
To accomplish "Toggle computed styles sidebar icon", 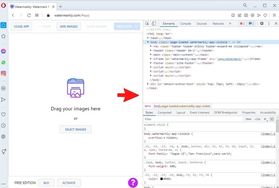I will 272,119.
